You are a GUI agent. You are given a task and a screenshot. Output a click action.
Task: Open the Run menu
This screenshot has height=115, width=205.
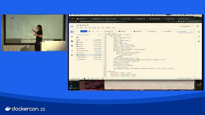(x=90, y=28)
